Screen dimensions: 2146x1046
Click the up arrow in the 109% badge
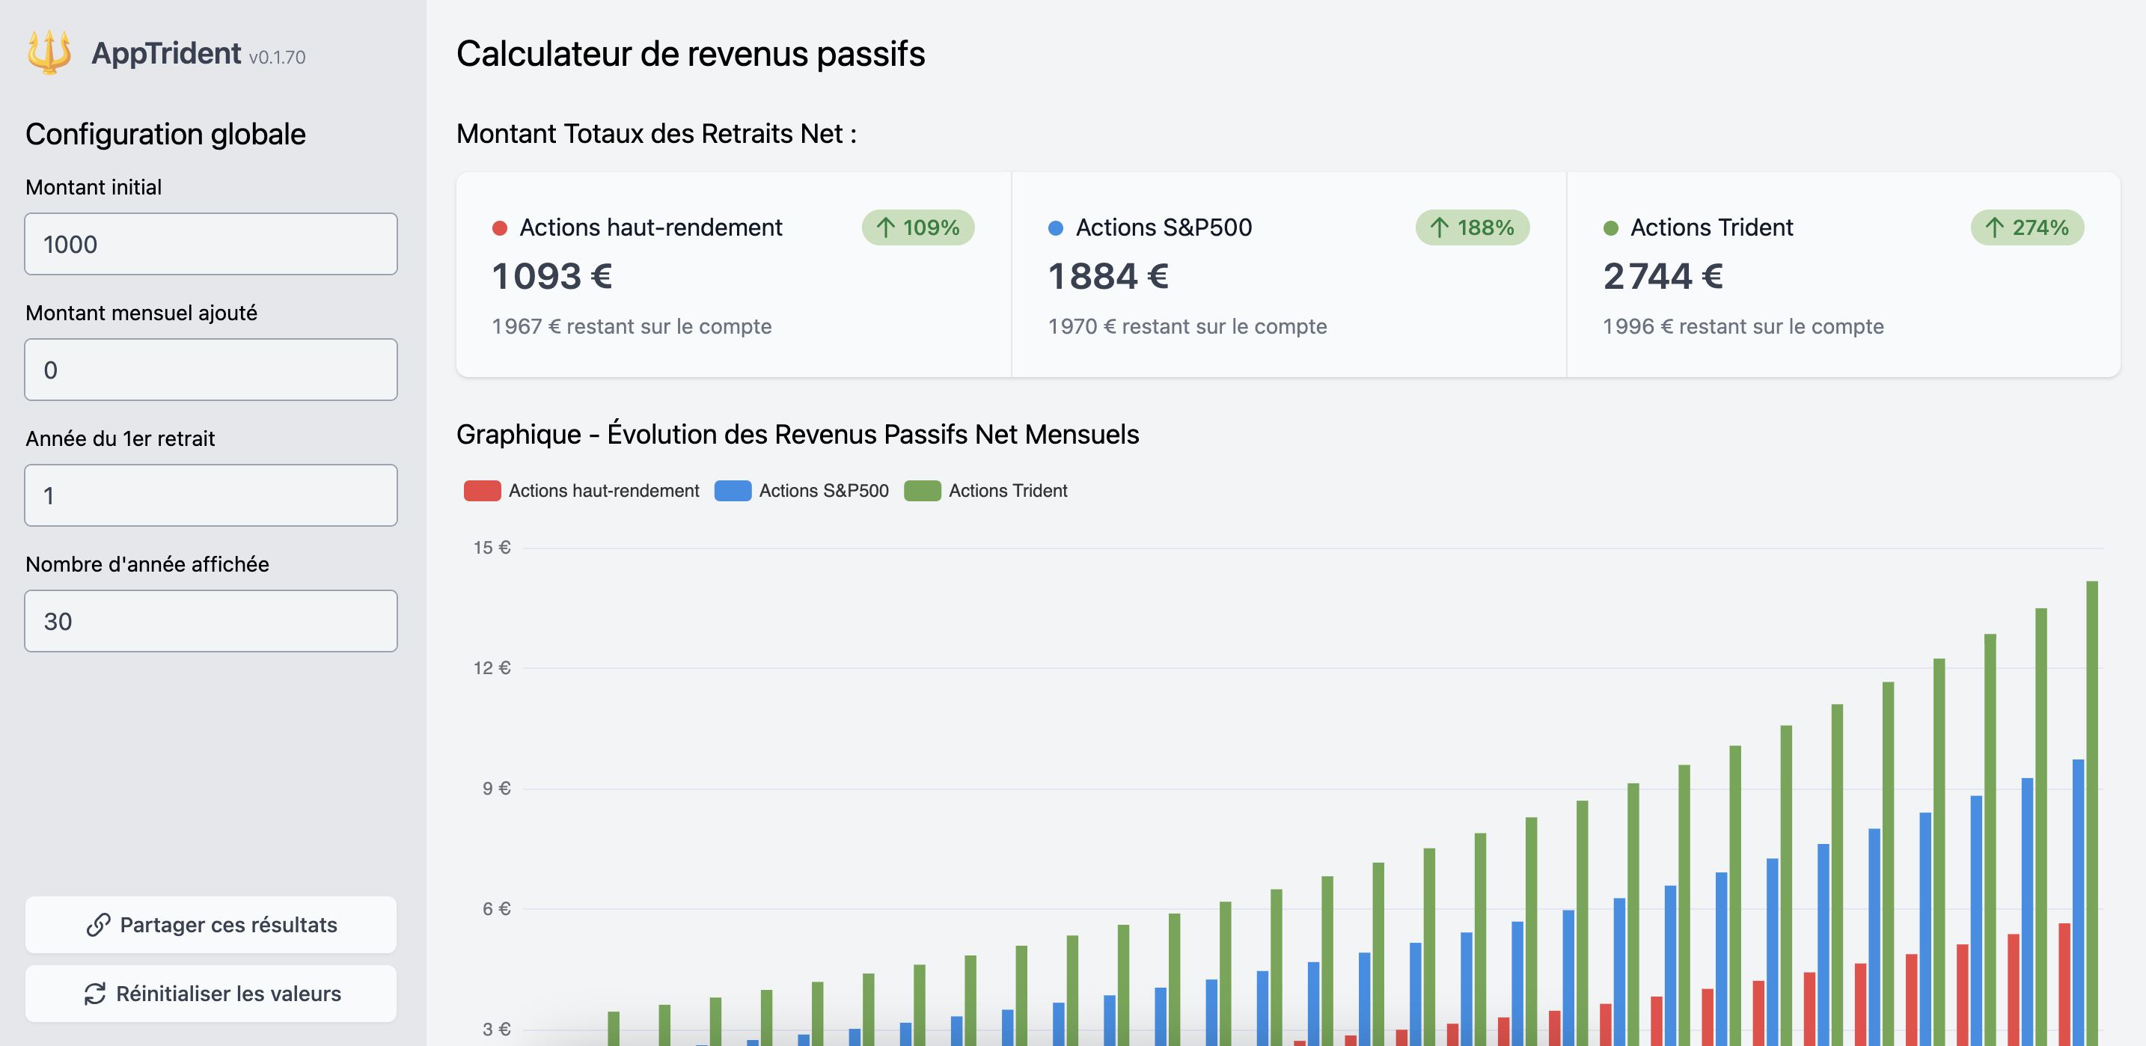click(x=885, y=227)
